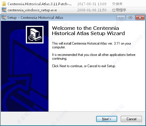Image resolution: width=146 pixels, height=126 pixels.
Task: Click the Welcome Setup Wizard heading
Action: click(88, 31)
